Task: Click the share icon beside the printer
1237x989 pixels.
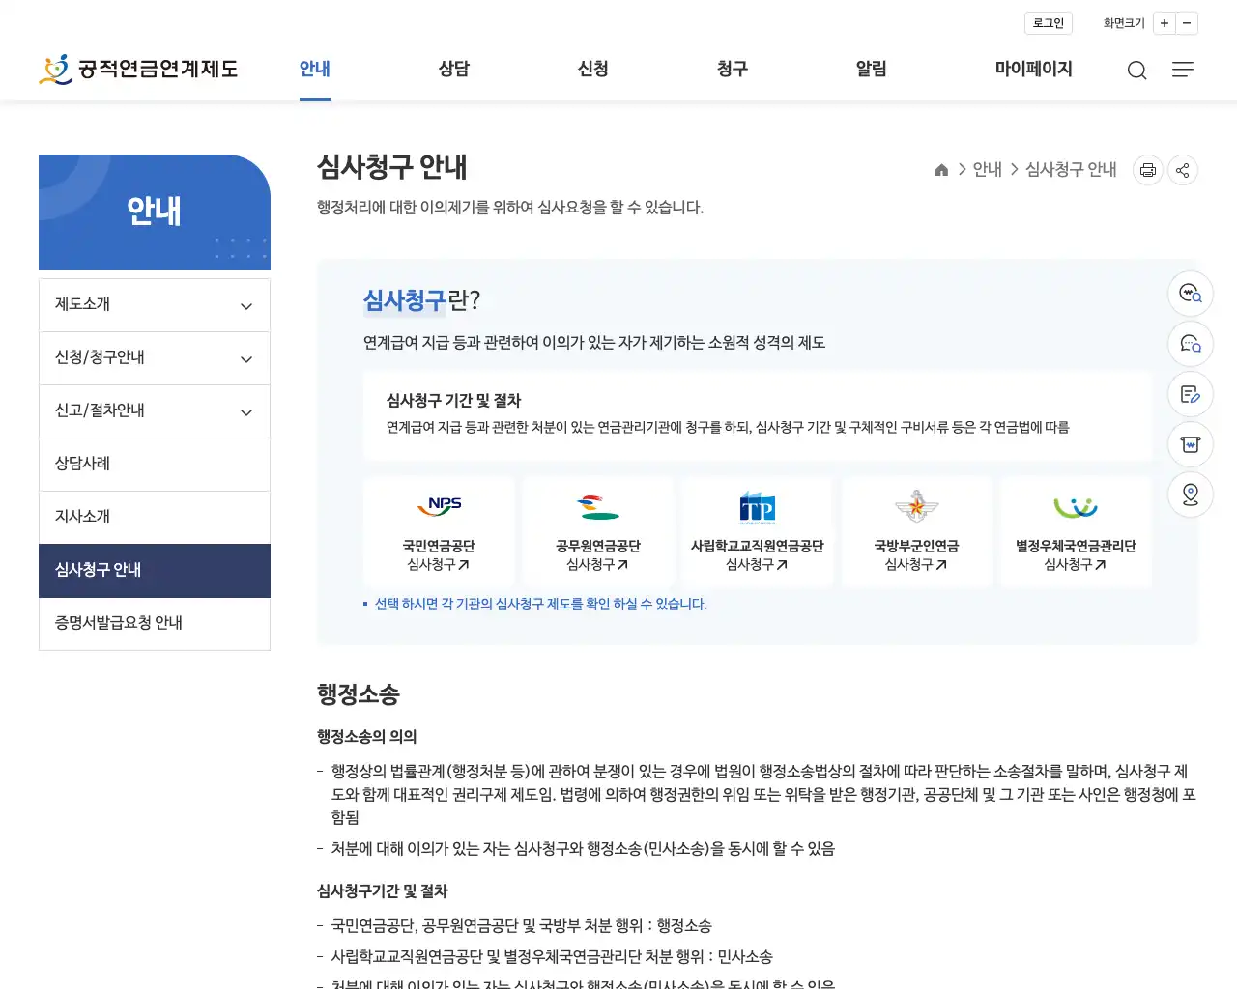Action: point(1182,169)
